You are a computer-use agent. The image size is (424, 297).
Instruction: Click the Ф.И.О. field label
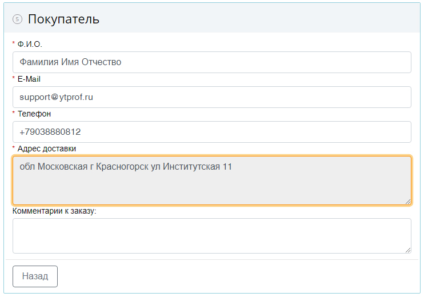pos(30,44)
